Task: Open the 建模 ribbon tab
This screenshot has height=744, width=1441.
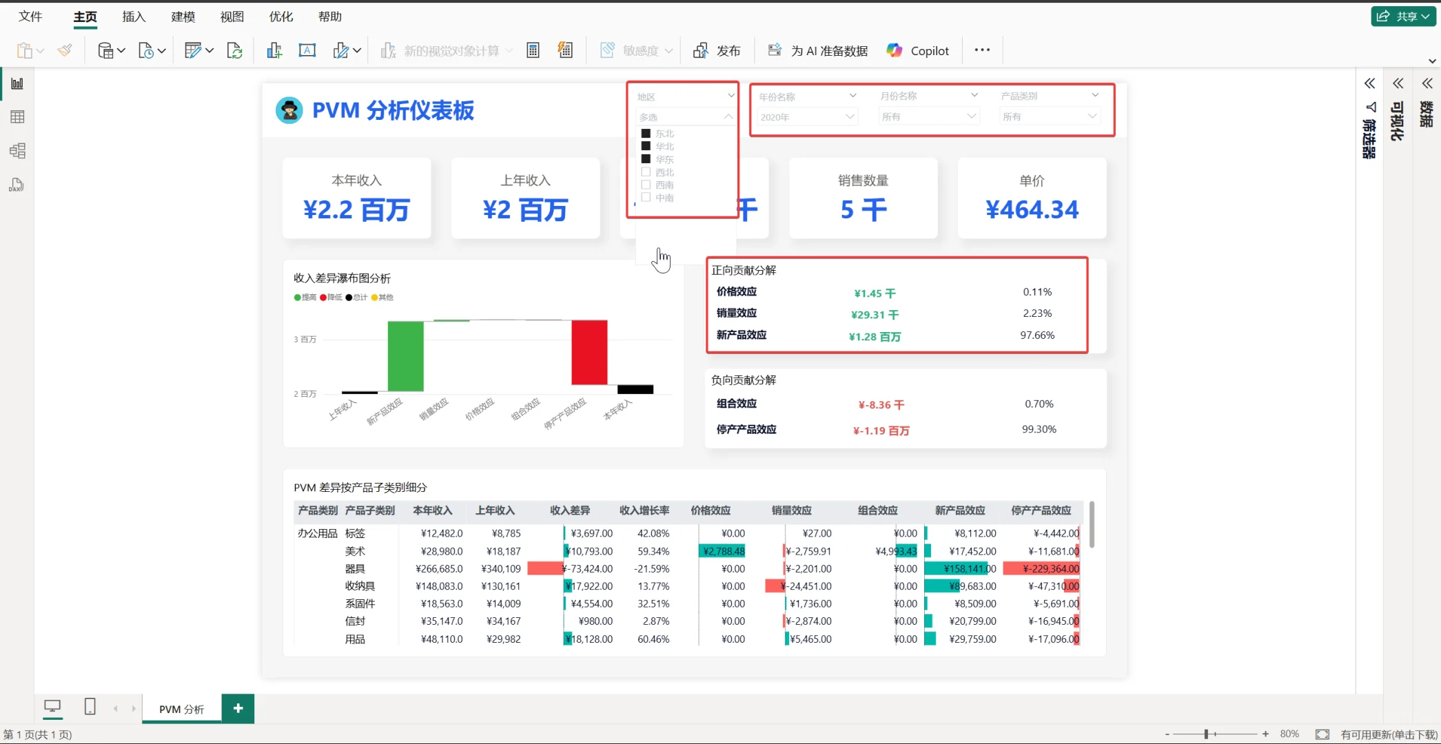Action: 182,17
